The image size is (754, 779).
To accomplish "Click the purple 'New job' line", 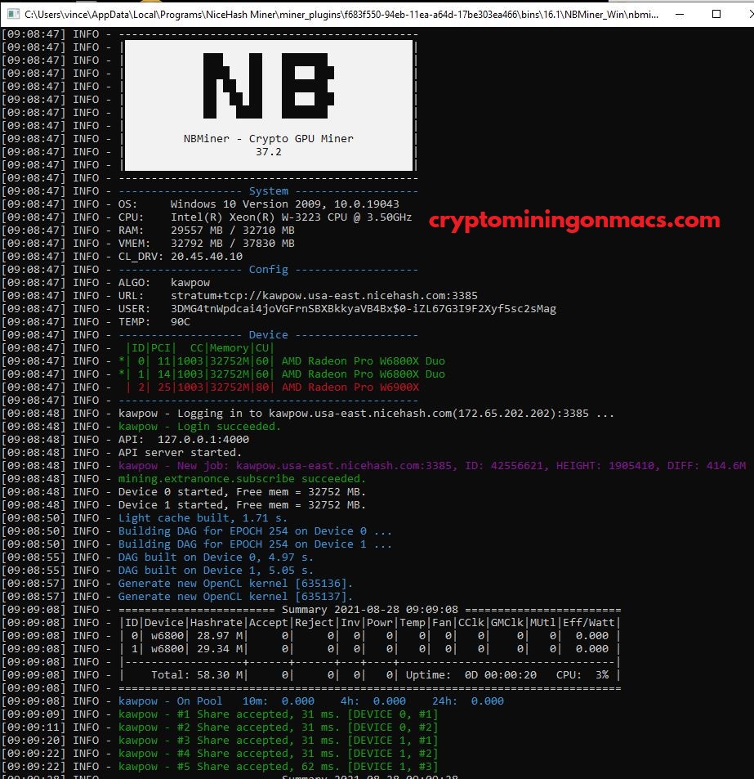I will [x=432, y=465].
